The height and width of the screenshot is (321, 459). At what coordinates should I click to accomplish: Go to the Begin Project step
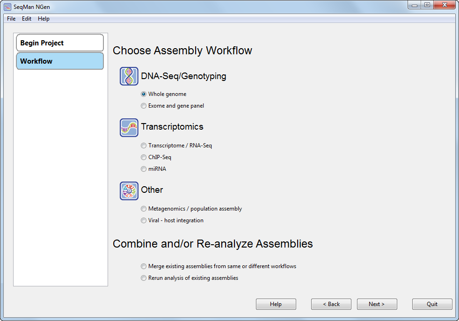[x=60, y=43]
